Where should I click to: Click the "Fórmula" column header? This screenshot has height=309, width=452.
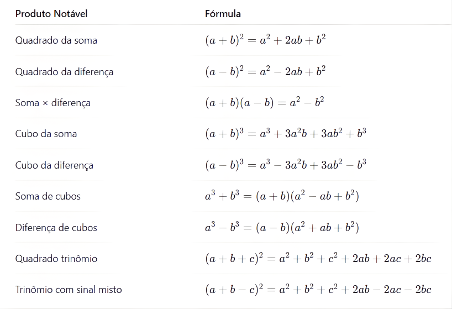point(223,14)
